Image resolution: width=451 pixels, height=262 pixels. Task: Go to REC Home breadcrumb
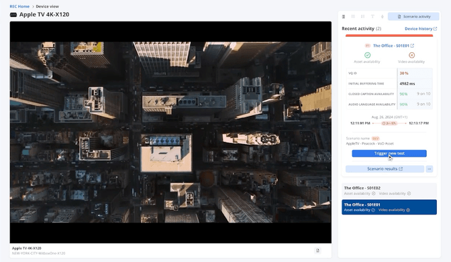(19, 6)
